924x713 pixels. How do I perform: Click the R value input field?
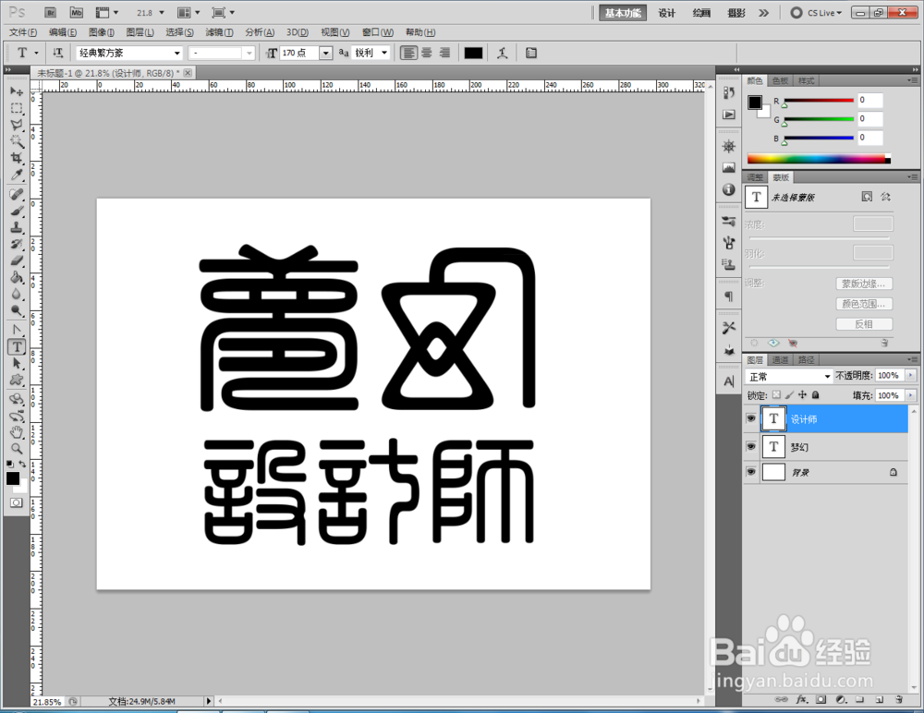(869, 100)
